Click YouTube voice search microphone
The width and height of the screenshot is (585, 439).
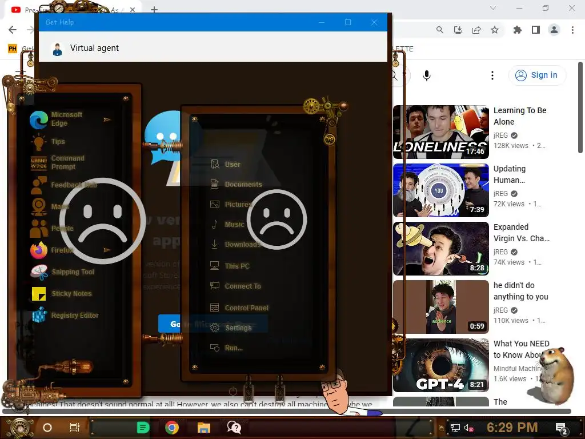tap(427, 75)
